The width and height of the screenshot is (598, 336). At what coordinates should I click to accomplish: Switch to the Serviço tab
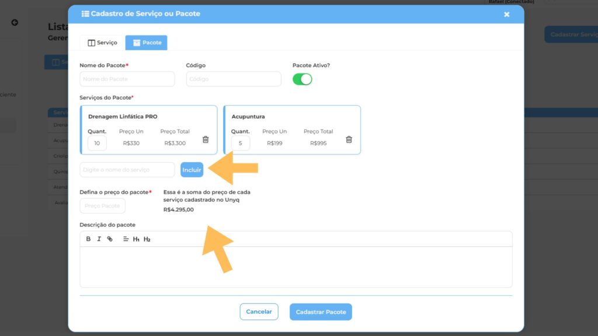pos(102,43)
